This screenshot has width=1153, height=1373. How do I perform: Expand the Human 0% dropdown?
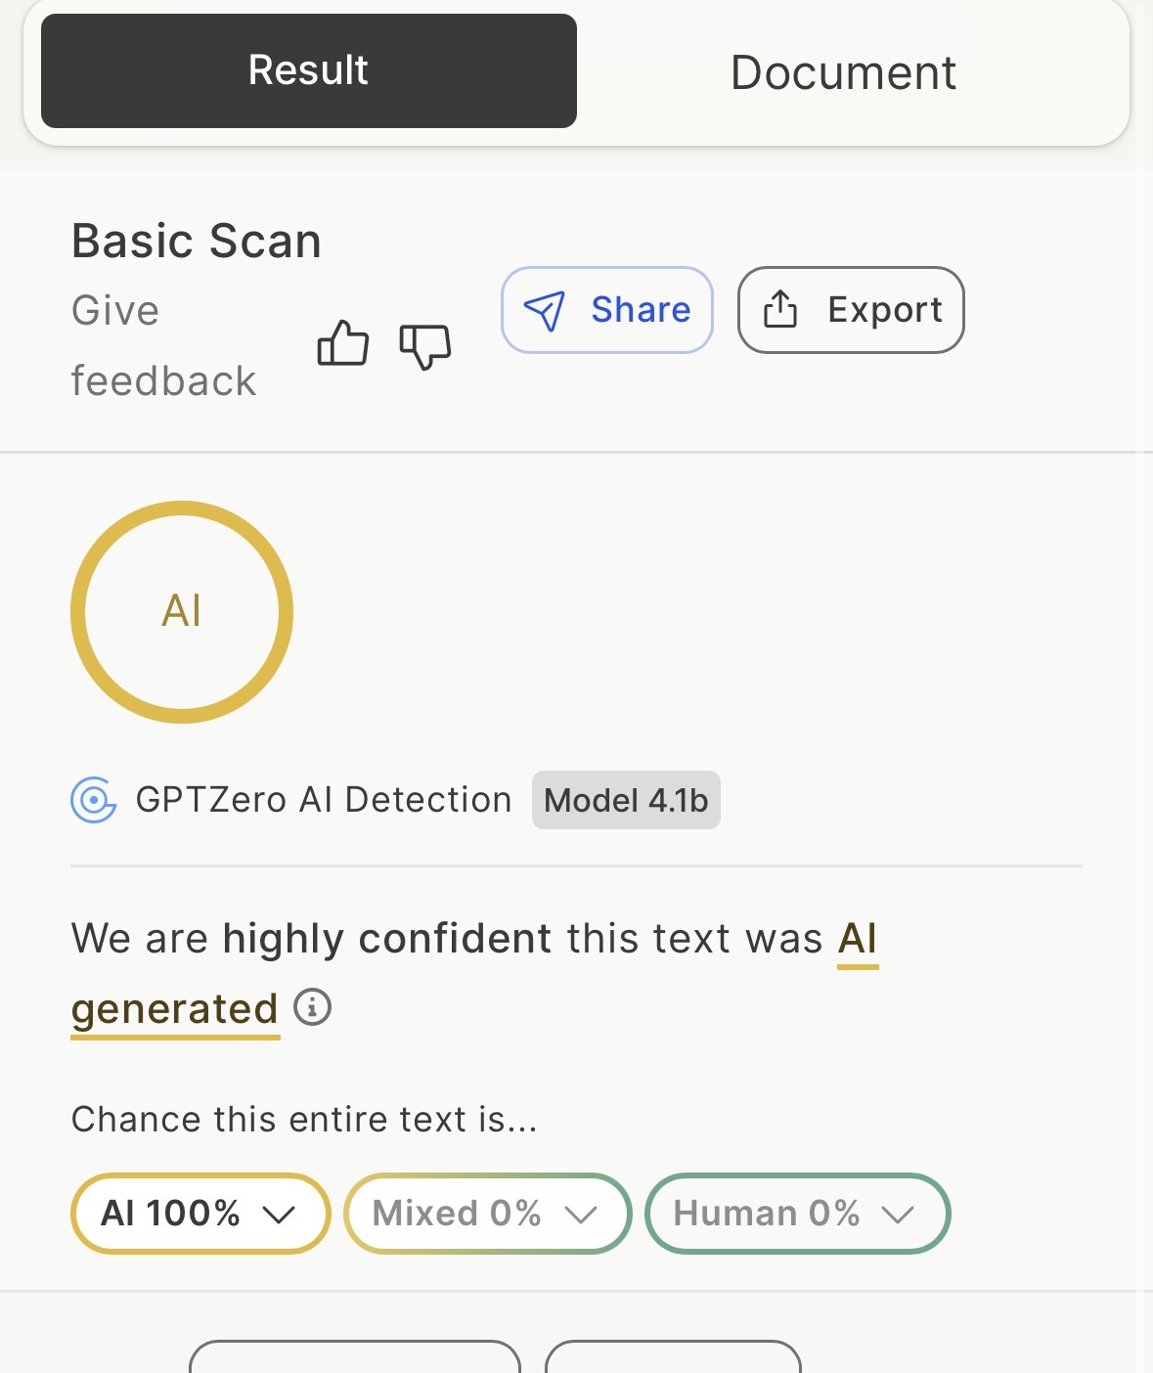pos(796,1214)
